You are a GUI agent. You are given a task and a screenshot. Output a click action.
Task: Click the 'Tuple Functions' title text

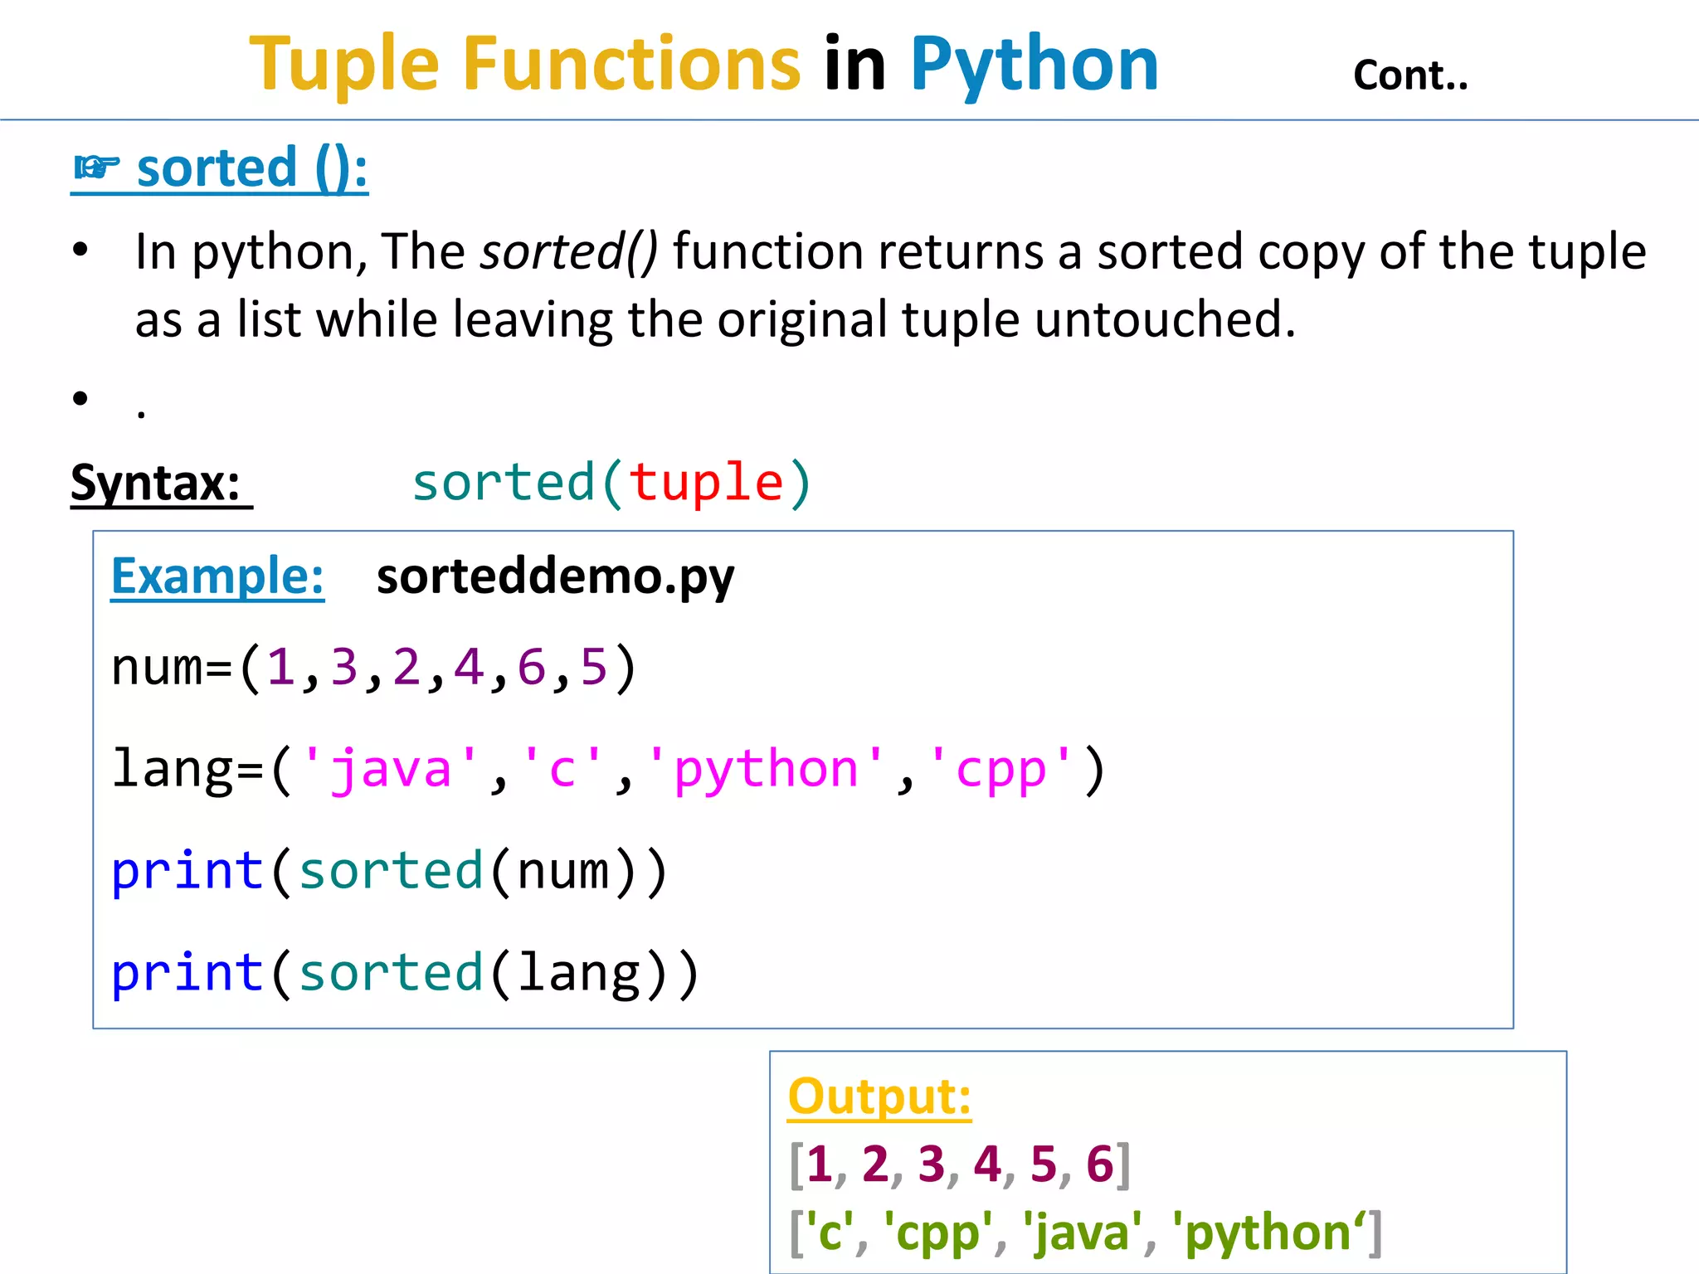tap(524, 64)
